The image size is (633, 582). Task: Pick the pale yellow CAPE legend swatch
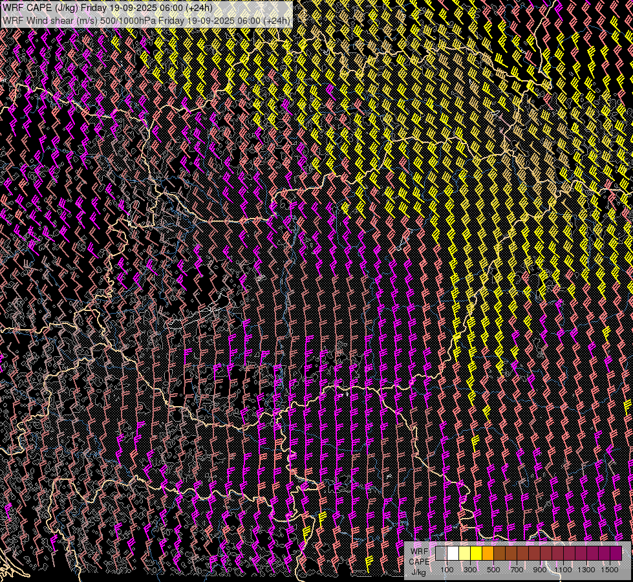coord(464,554)
